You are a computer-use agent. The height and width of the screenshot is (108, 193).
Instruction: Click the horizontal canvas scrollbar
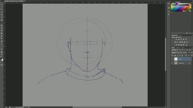pyautogui.click(x=97, y=107)
